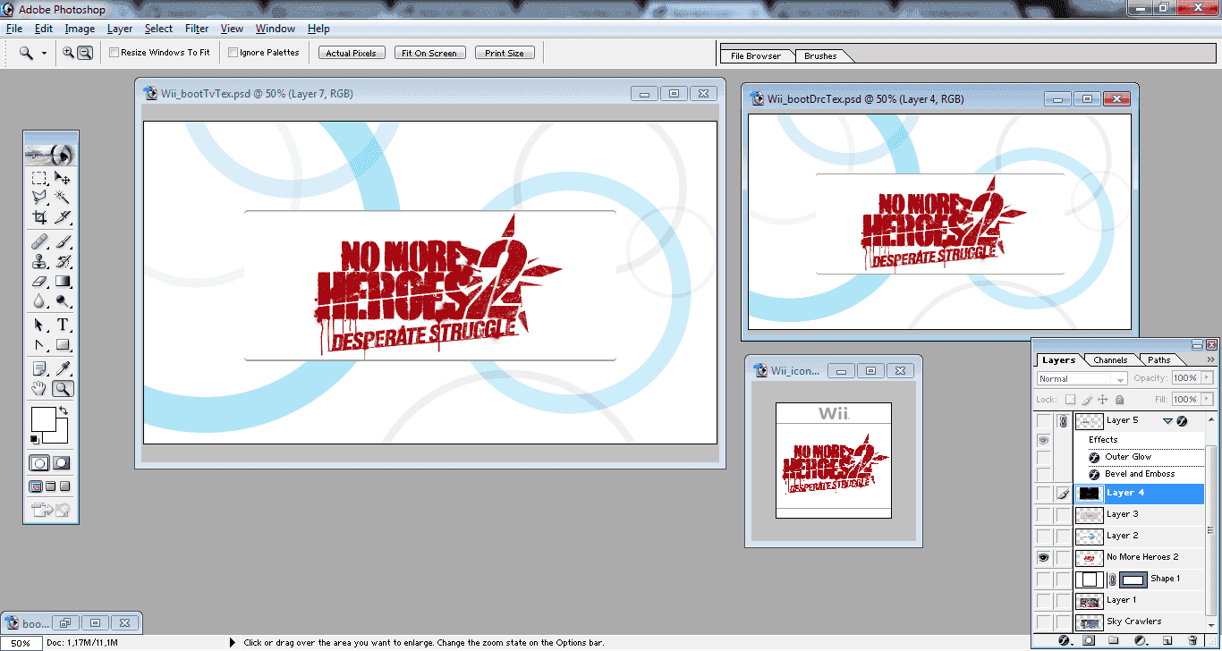Switch to Quick Mask mode
This screenshot has width=1222, height=651.
point(62,463)
